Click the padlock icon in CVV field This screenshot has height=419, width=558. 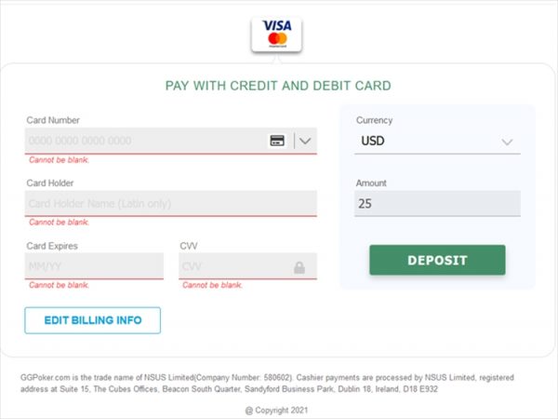(299, 267)
